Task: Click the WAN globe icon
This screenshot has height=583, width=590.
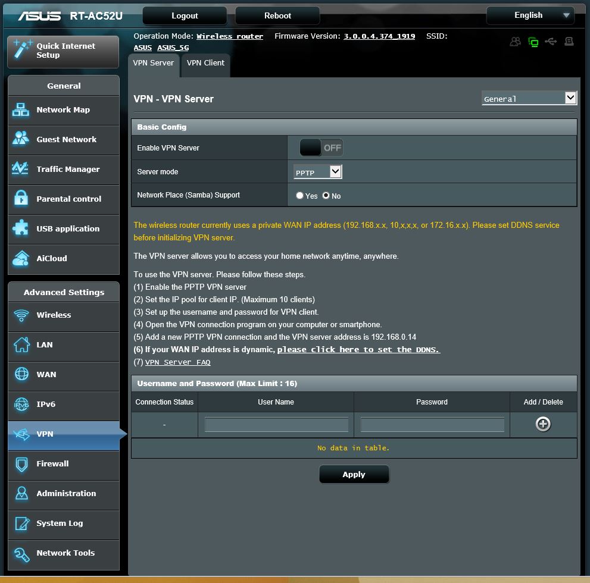Action: coord(21,374)
